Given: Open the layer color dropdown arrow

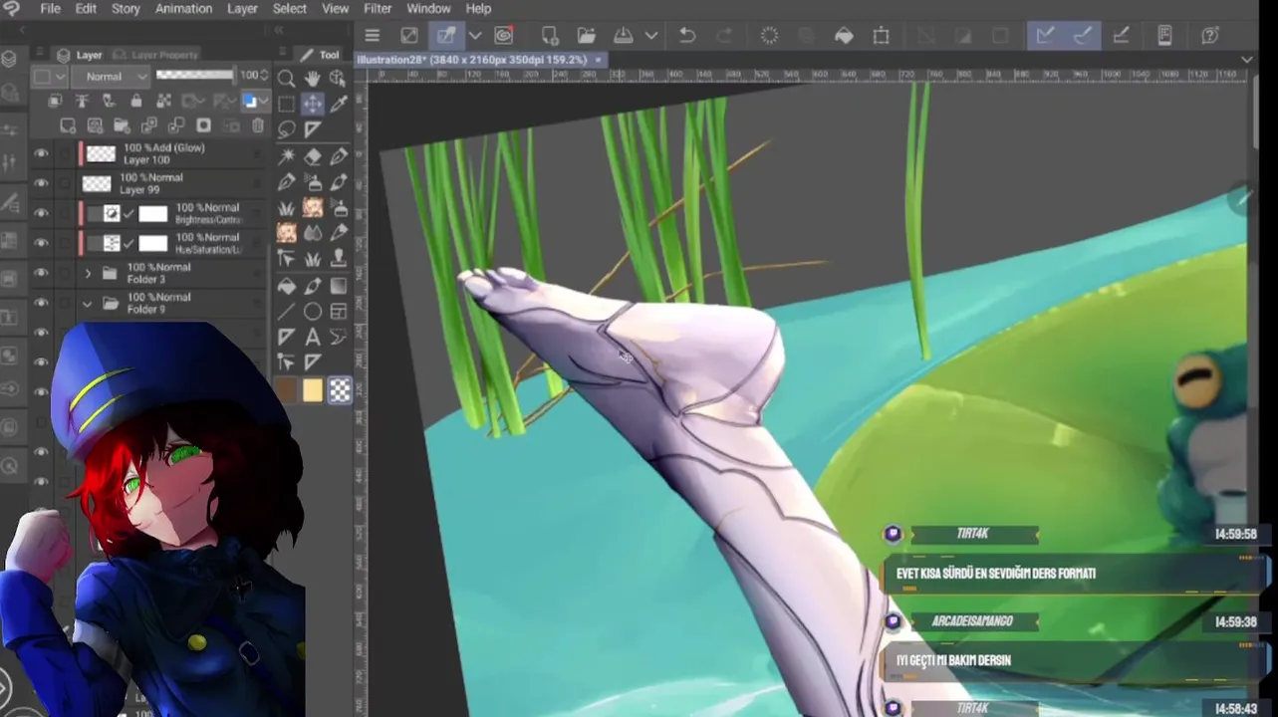Looking at the screenshot, I should [x=262, y=101].
